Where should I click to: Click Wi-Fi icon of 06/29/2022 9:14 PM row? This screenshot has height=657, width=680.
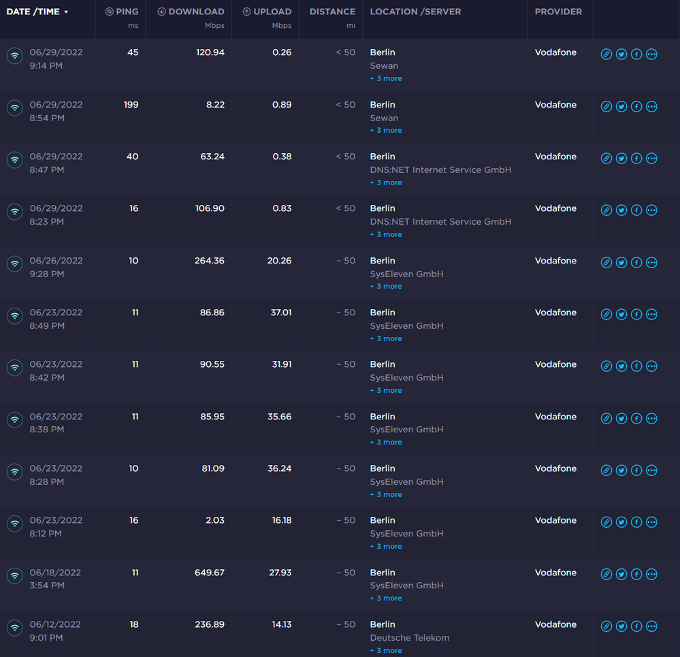tap(15, 56)
